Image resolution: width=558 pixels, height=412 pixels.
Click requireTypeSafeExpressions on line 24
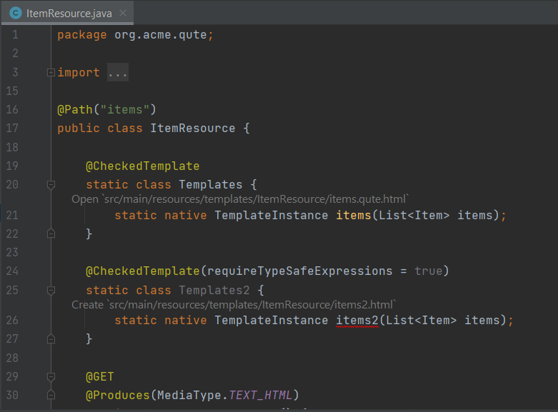[299, 271]
